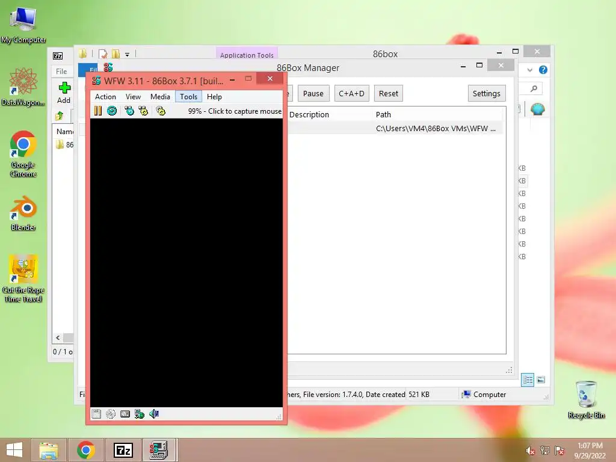This screenshot has width=616, height=462.
Task: Click the last yellow icon in the 86Box toolbar
Action: 161,111
